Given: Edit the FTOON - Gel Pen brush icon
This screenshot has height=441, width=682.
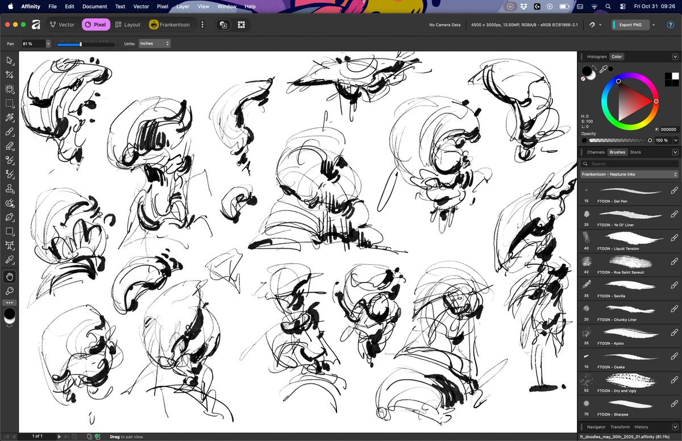Looking at the screenshot, I should (x=674, y=191).
